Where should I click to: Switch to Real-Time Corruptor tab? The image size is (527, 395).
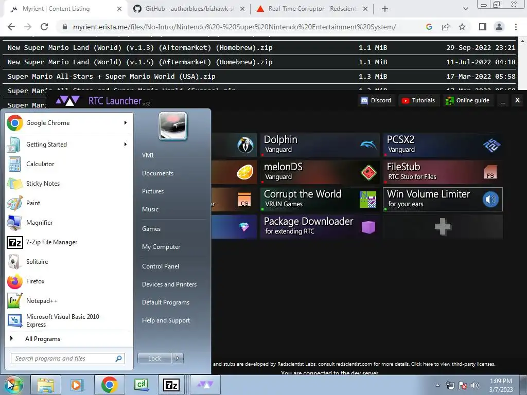[312, 9]
